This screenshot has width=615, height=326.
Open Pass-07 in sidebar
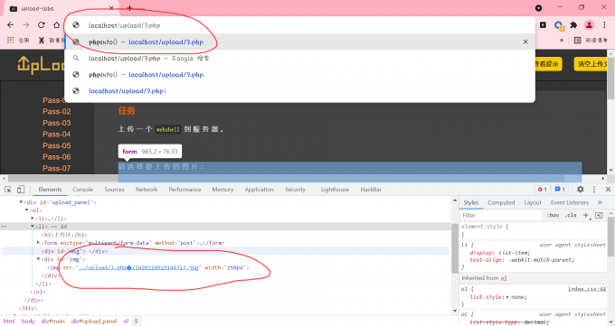tap(57, 169)
